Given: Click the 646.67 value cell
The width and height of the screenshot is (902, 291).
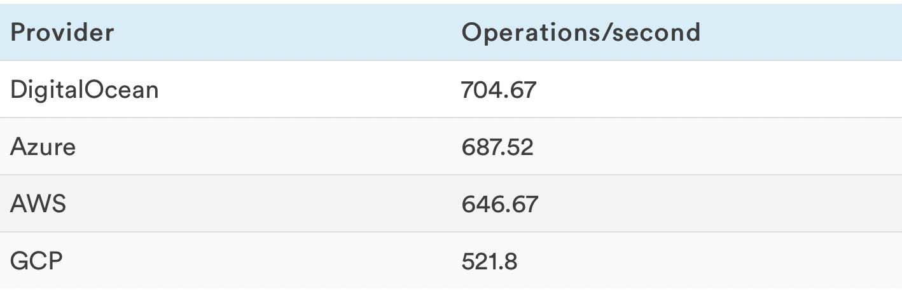Looking at the screenshot, I should (499, 204).
